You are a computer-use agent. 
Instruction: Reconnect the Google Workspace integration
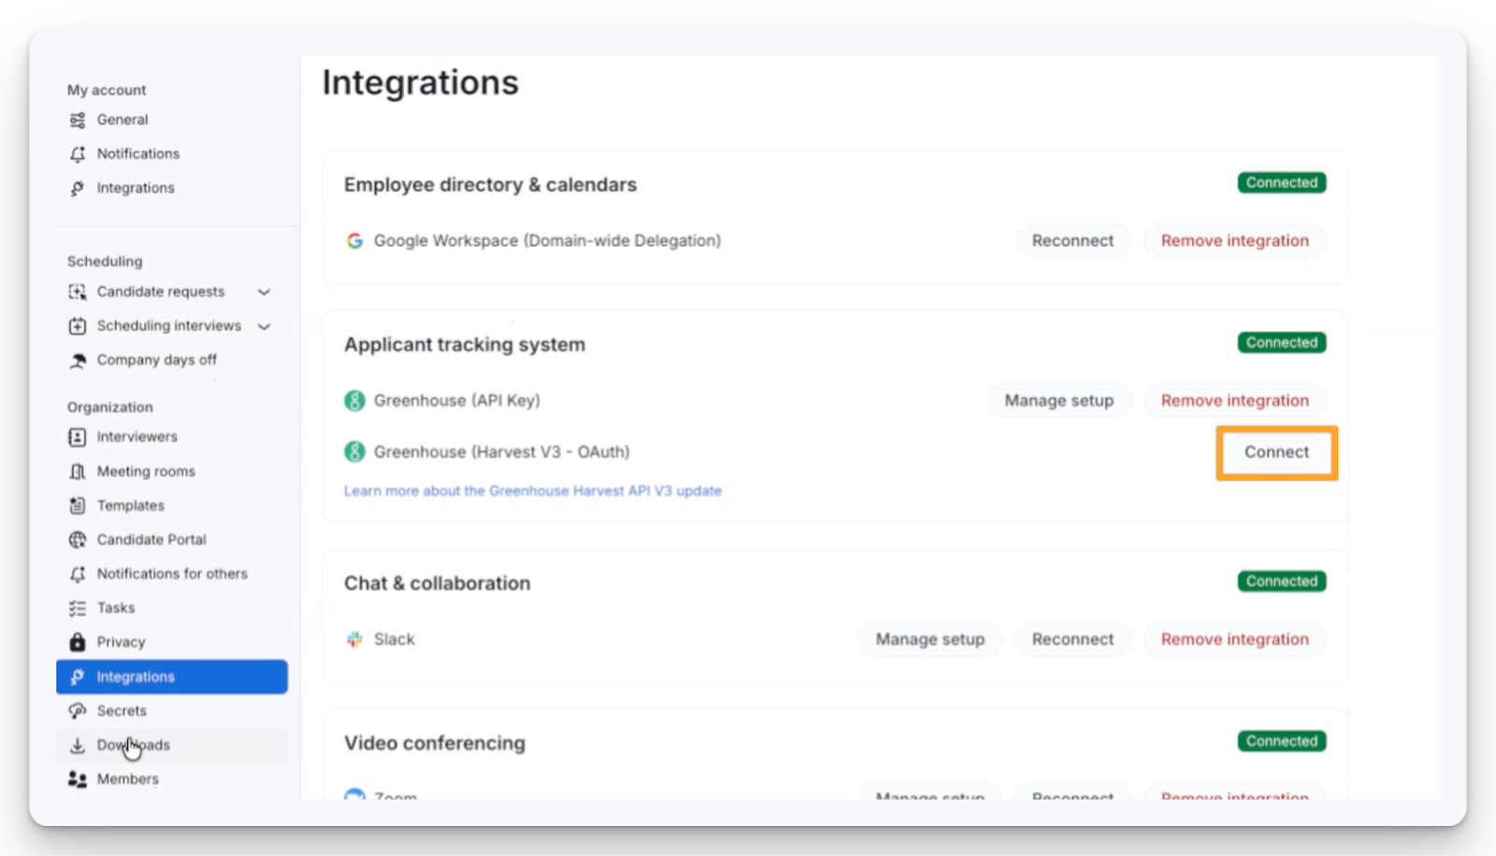coord(1072,241)
